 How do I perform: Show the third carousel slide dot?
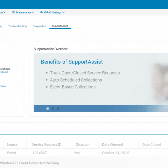[x=58, y=109]
